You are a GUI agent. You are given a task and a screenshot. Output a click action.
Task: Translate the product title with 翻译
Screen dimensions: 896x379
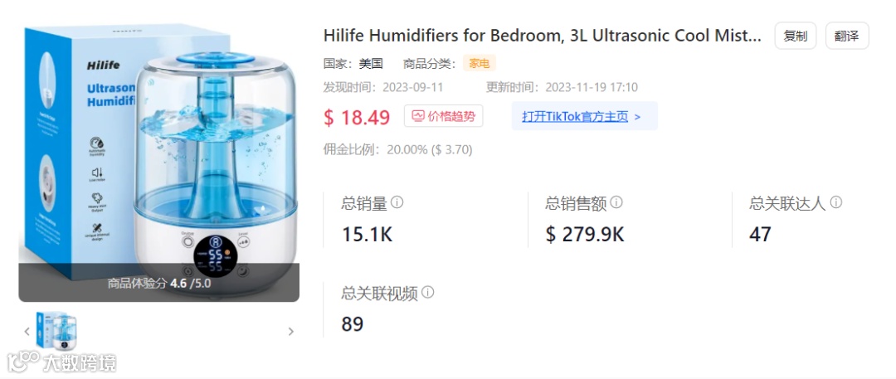click(847, 36)
